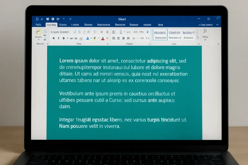Image resolution: width=248 pixels, height=165 pixels.
Task: Click inside first Lorem ipsum paragraph
Action: 123,71
